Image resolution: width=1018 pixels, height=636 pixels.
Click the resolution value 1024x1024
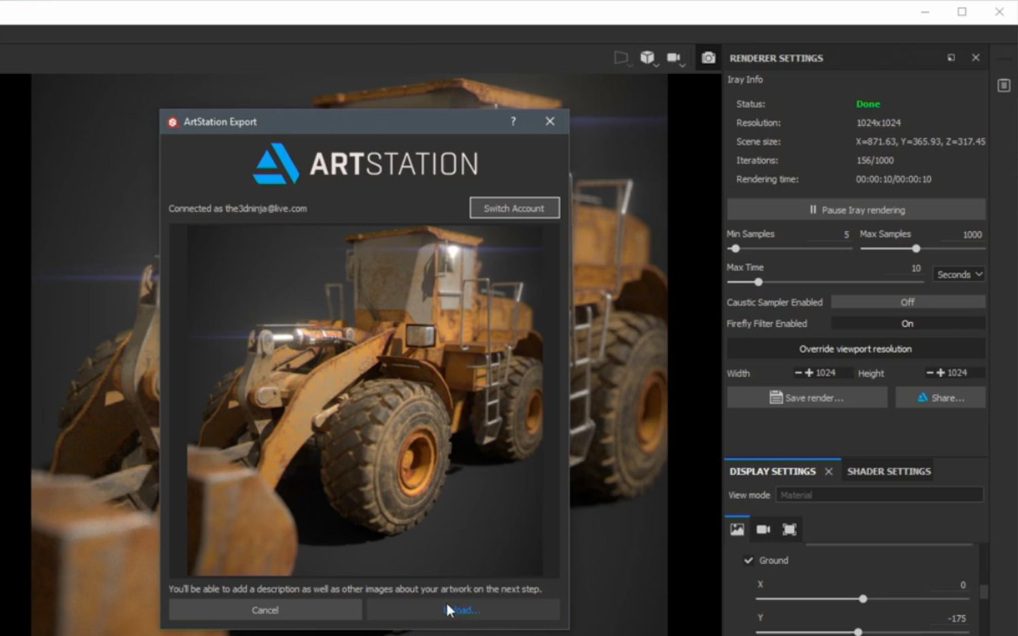tap(878, 123)
